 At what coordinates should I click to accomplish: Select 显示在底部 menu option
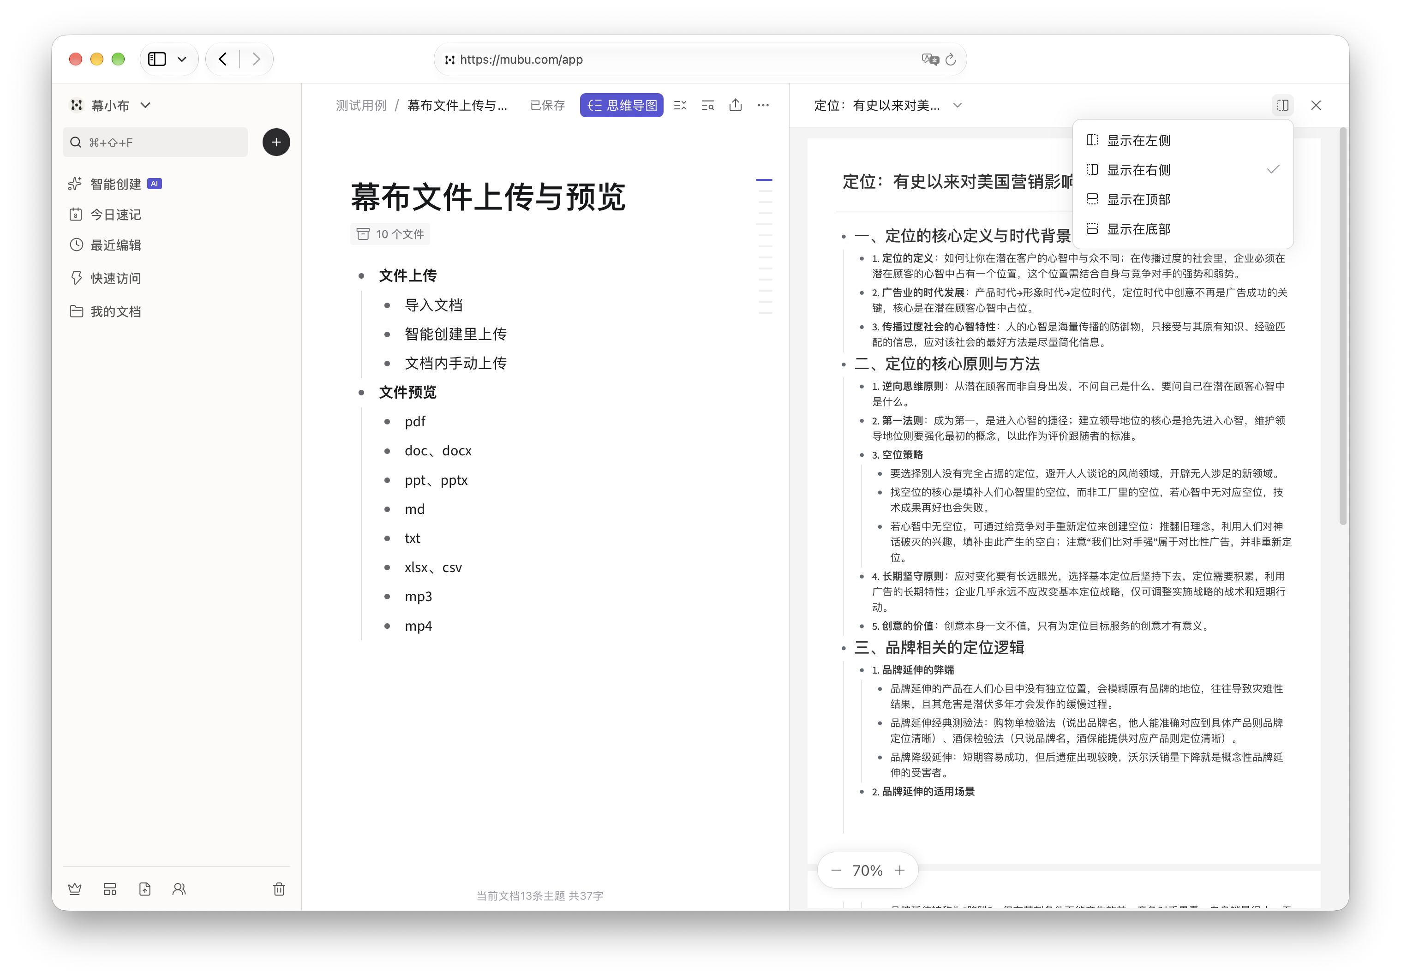[x=1183, y=229]
